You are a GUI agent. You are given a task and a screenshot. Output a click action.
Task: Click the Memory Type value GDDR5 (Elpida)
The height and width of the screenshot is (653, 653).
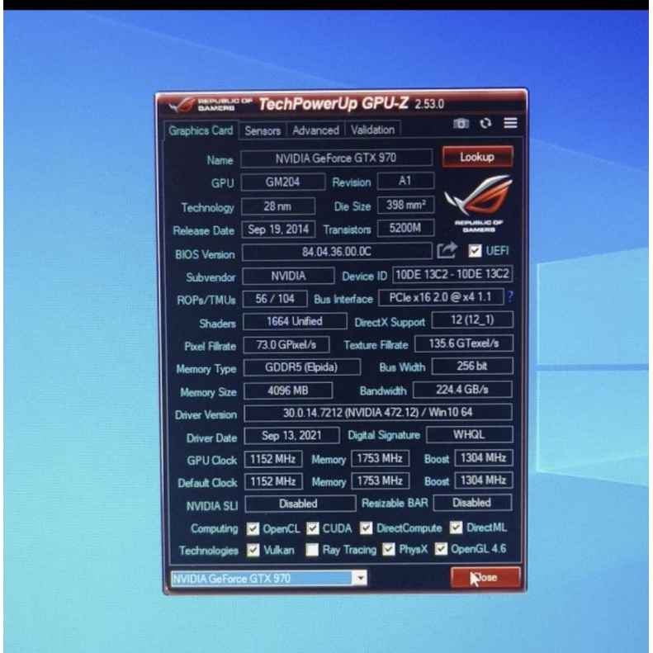click(301, 367)
